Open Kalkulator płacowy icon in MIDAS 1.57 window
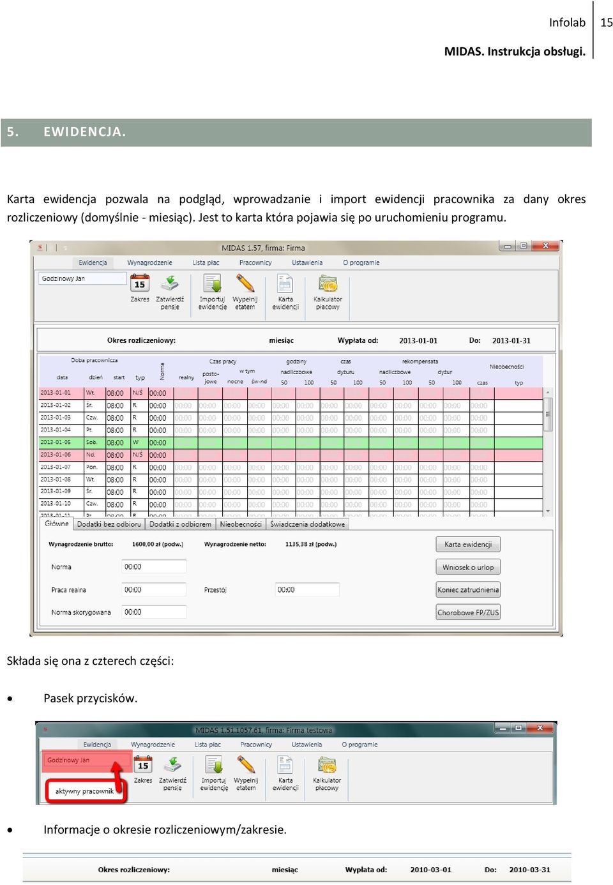 [328, 284]
